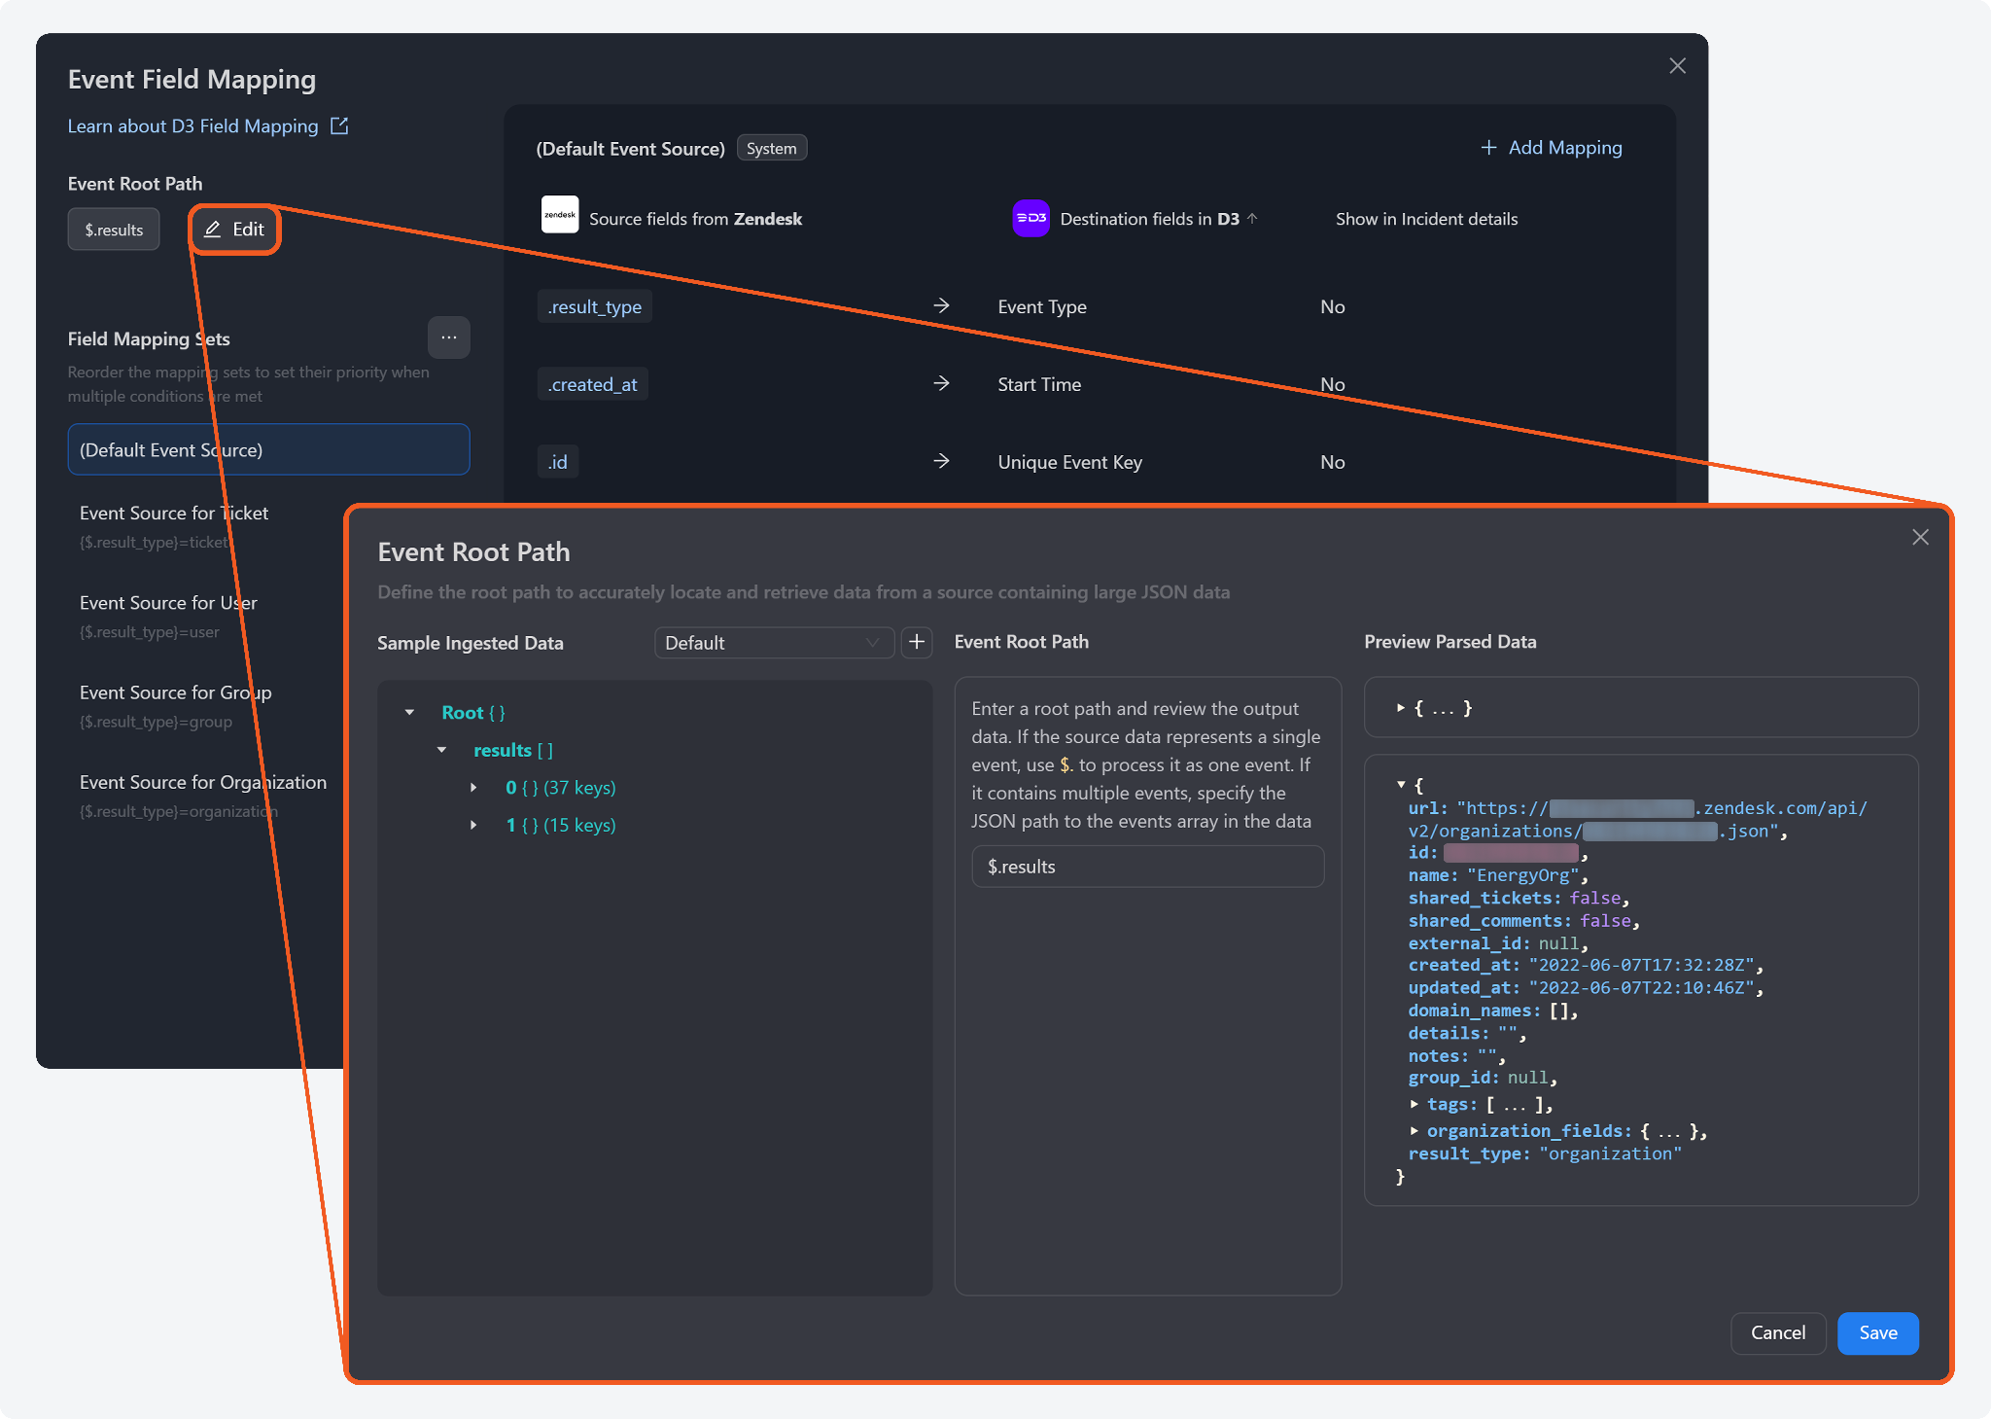Click Add Mapping plus button
This screenshot has width=1991, height=1419.
1551,148
